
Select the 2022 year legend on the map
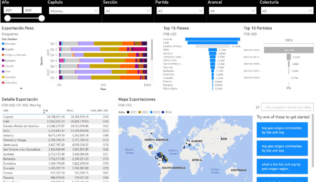143,112
